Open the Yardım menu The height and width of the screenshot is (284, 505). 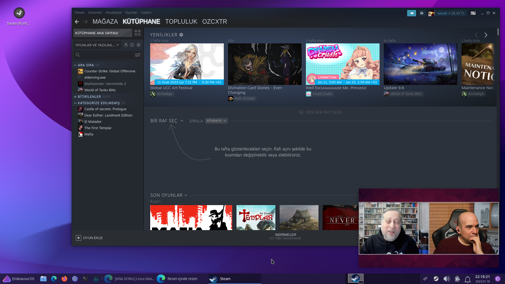coord(146,13)
